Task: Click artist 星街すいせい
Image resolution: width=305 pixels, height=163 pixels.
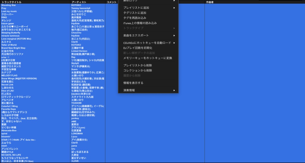Action: click(x=79, y=158)
